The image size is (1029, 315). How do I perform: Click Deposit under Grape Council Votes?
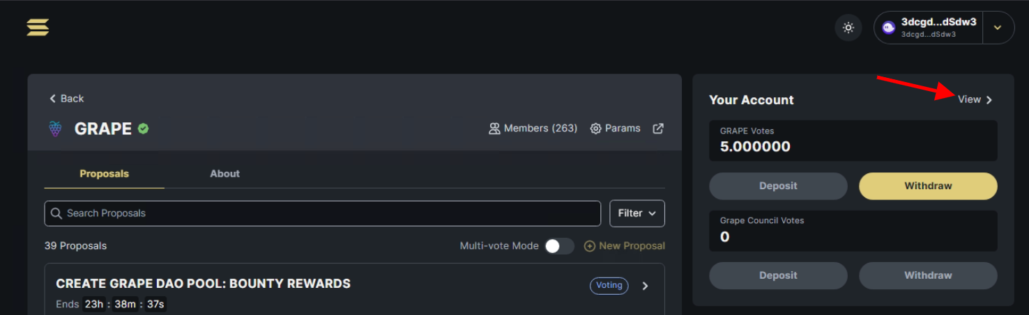pyautogui.click(x=778, y=275)
